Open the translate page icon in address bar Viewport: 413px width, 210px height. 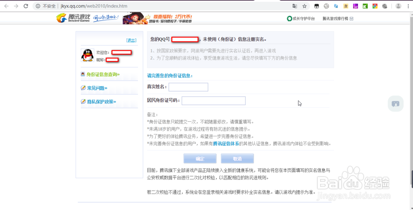[294, 6]
